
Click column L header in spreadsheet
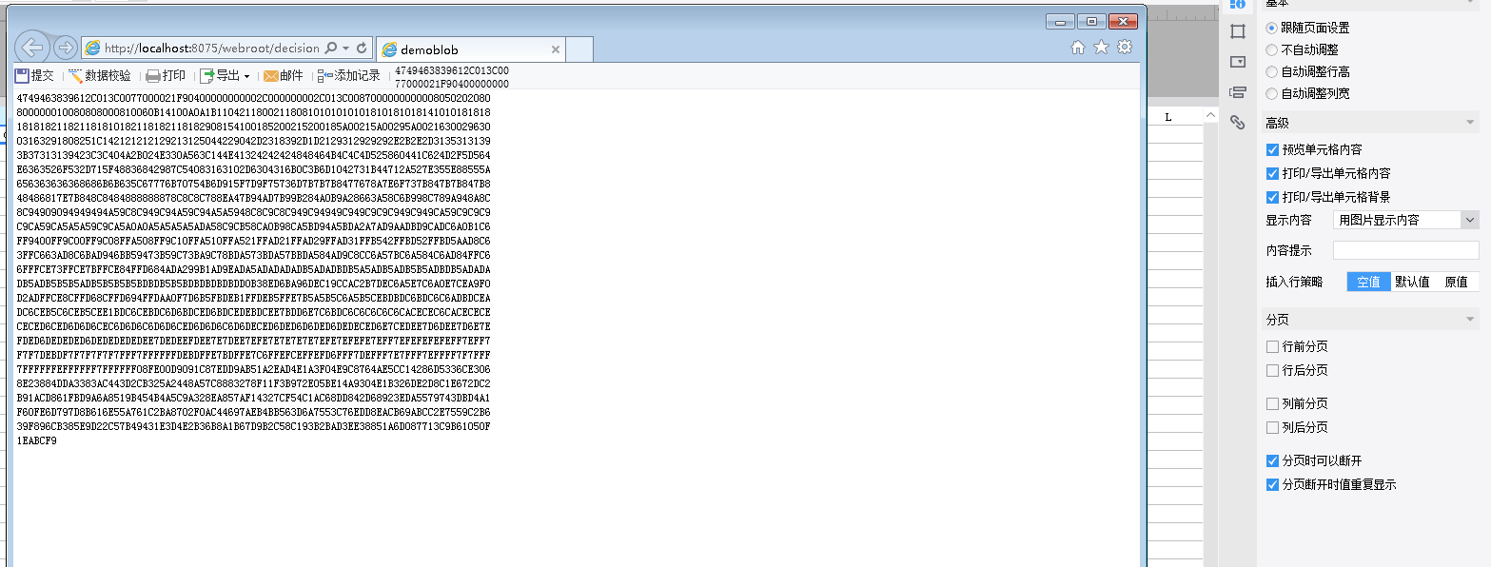click(x=1168, y=117)
